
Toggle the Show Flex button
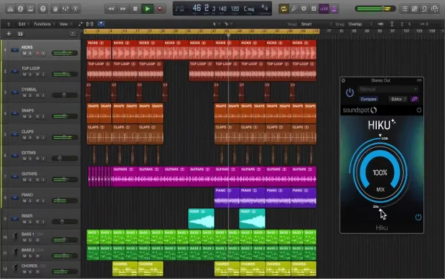(x=90, y=24)
